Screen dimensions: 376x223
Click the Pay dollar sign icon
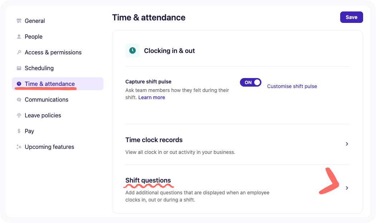click(x=19, y=131)
